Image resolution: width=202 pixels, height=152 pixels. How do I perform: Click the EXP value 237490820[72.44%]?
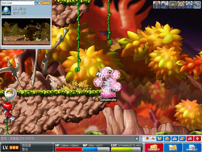click(130, 145)
